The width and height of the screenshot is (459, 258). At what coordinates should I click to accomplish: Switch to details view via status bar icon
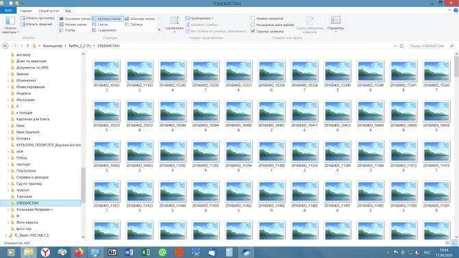pos(447,243)
